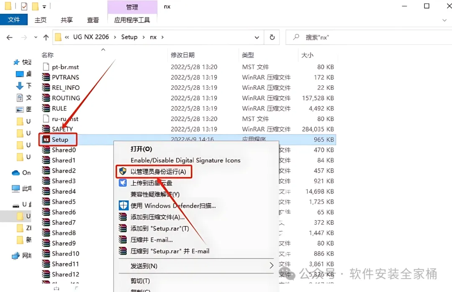The height and width of the screenshot is (292, 452).
Task: Refresh the current folder
Action: 272,38
